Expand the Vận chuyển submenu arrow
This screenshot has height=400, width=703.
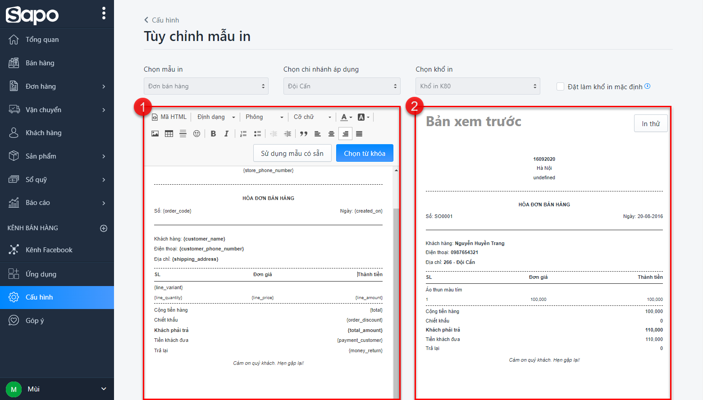(104, 110)
